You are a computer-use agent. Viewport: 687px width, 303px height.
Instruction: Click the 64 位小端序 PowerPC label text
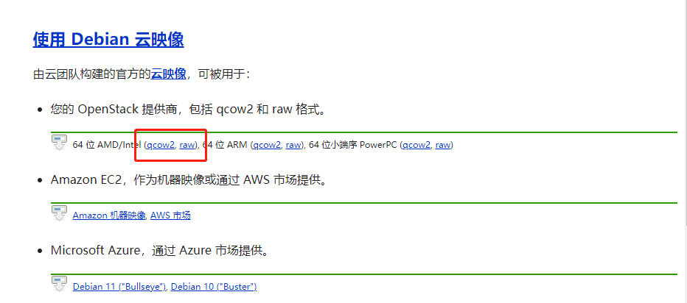click(354, 145)
